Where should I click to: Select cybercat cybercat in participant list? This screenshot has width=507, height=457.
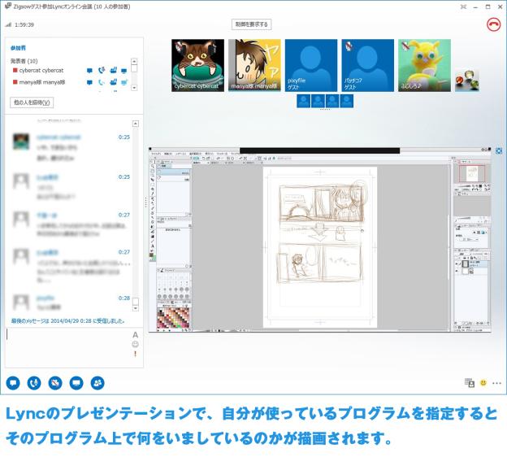(x=41, y=71)
